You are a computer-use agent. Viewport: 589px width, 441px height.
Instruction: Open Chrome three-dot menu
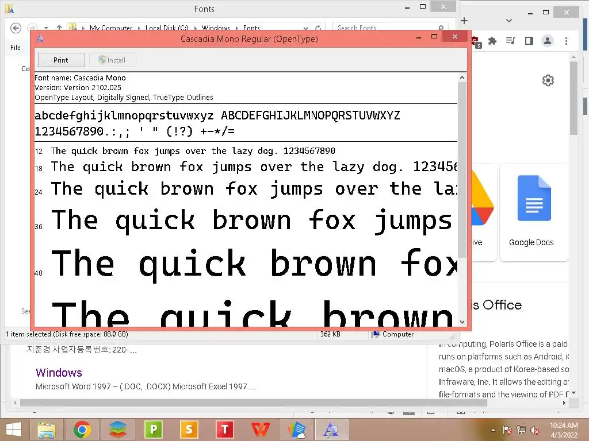coord(566,41)
